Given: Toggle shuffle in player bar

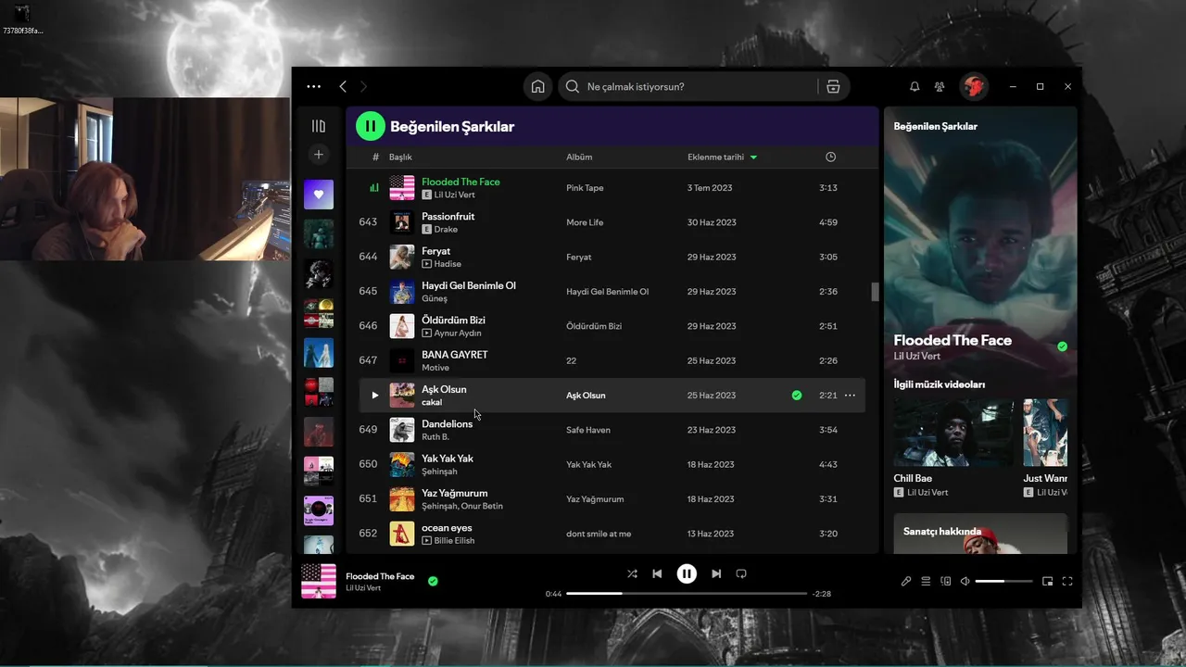Looking at the screenshot, I should [632, 573].
